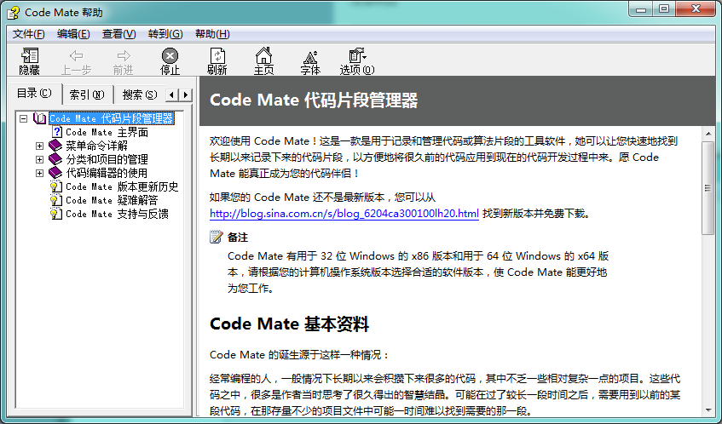Expand the 分类和项目的管理 tree node
The height and width of the screenshot is (424, 722).
tap(39, 159)
